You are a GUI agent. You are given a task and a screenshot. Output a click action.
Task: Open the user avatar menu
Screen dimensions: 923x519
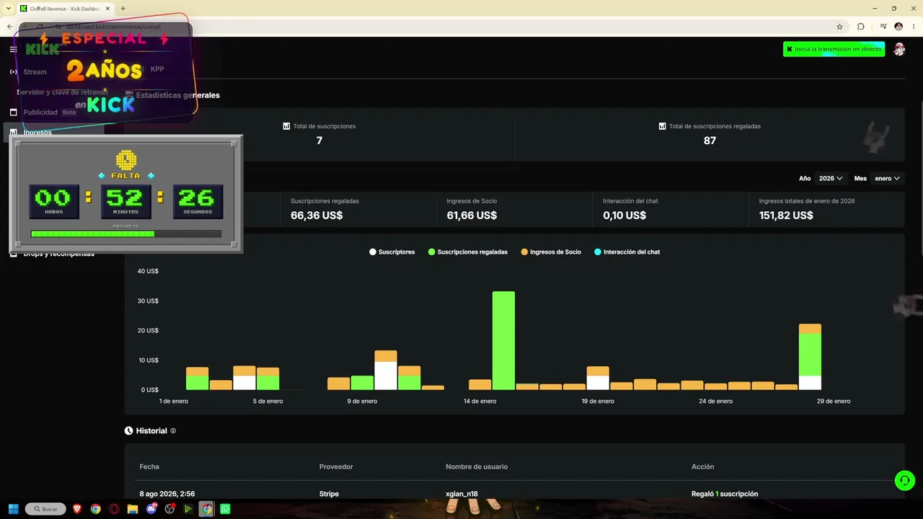(899, 49)
